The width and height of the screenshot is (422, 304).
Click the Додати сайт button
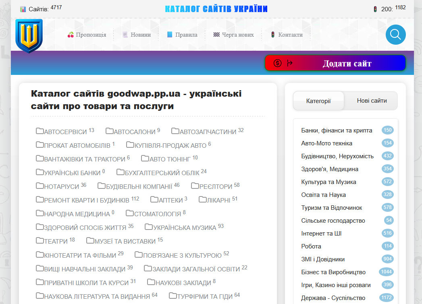pos(335,63)
